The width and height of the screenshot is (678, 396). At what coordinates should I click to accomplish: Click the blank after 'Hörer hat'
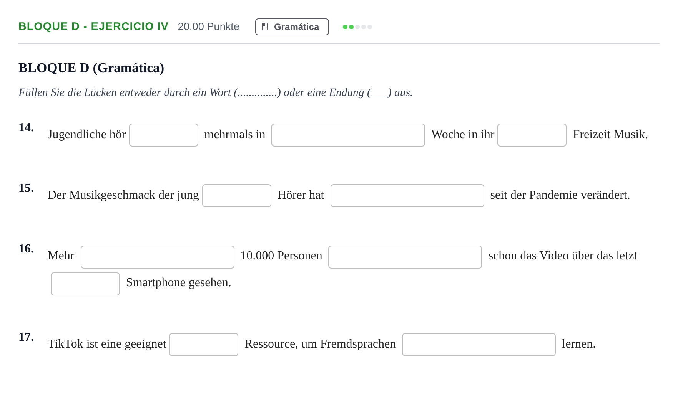[x=407, y=196]
